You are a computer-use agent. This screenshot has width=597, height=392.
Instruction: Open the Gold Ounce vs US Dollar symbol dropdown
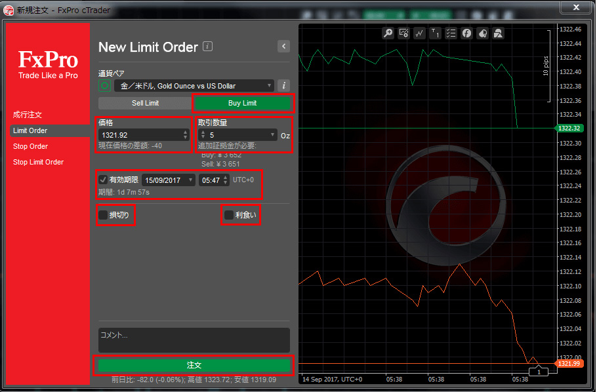(x=194, y=86)
